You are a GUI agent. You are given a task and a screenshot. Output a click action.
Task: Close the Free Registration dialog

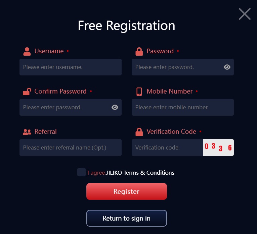245,14
